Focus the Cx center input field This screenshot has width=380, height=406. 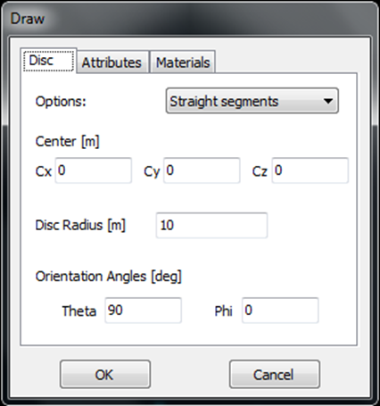[94, 170]
